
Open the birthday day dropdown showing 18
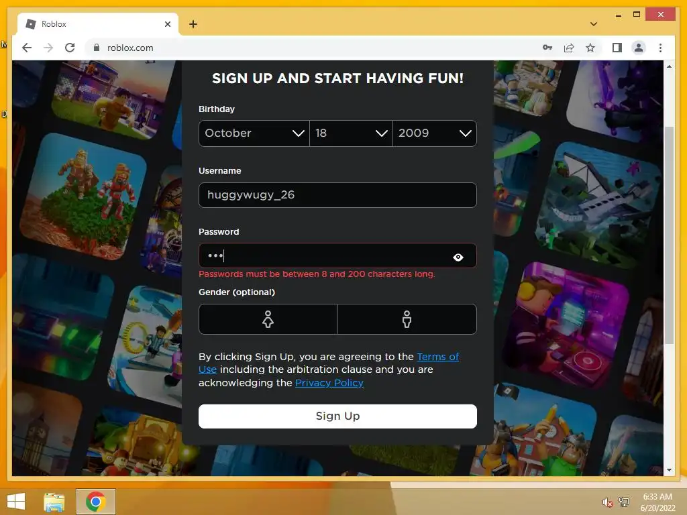(351, 133)
